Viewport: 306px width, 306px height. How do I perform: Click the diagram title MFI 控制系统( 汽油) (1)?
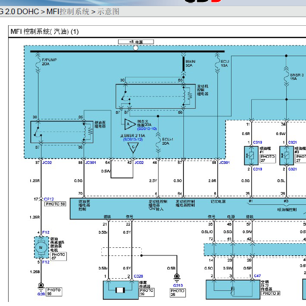pyautogui.click(x=45, y=32)
